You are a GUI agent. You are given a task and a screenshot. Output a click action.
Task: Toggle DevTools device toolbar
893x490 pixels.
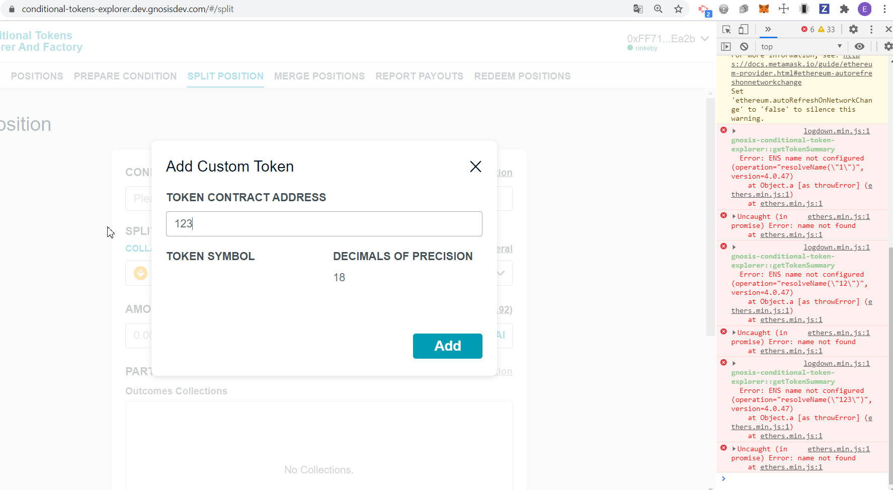click(x=744, y=30)
